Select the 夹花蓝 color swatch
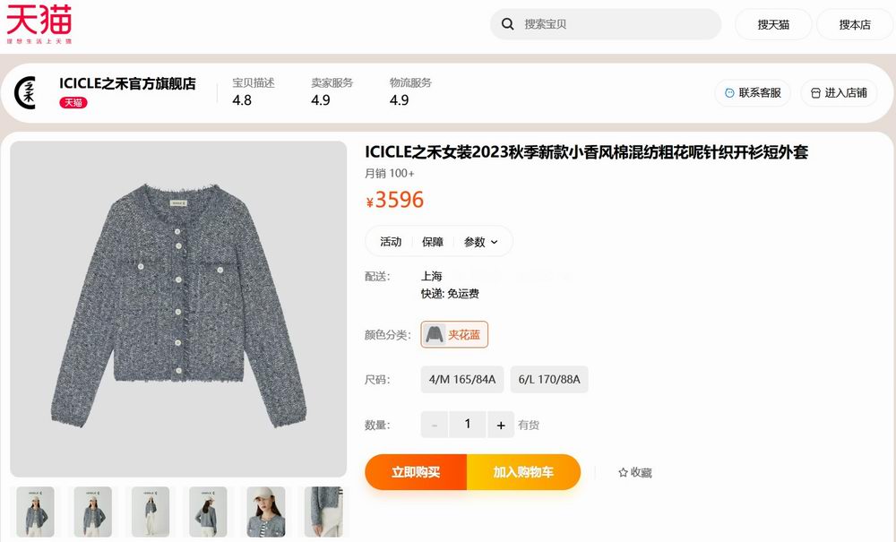Screen dimensions: 896x542 click(x=454, y=334)
